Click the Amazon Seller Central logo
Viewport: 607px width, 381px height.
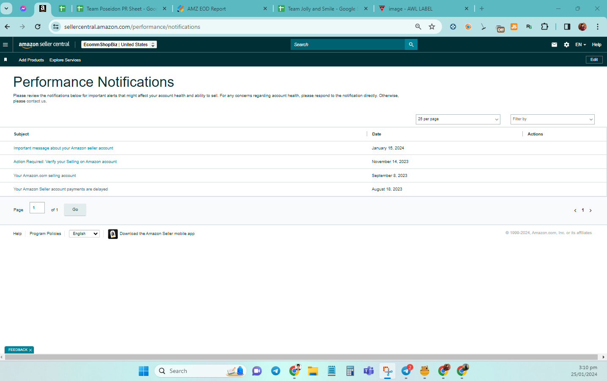tap(44, 44)
